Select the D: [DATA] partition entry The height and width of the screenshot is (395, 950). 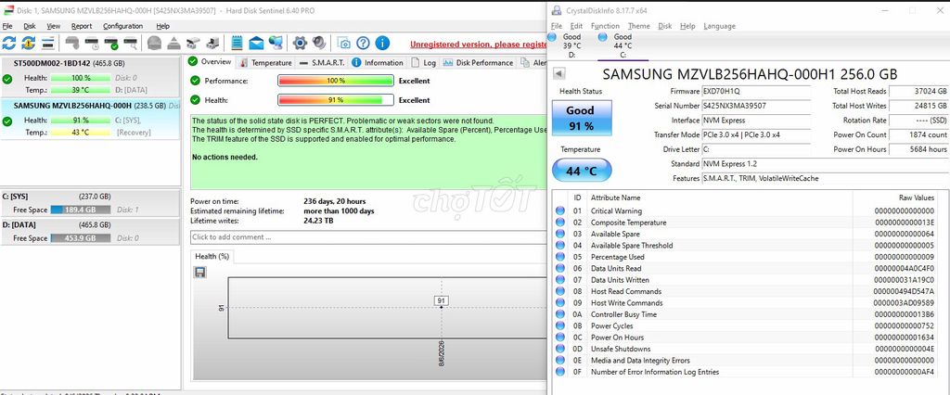coord(90,231)
